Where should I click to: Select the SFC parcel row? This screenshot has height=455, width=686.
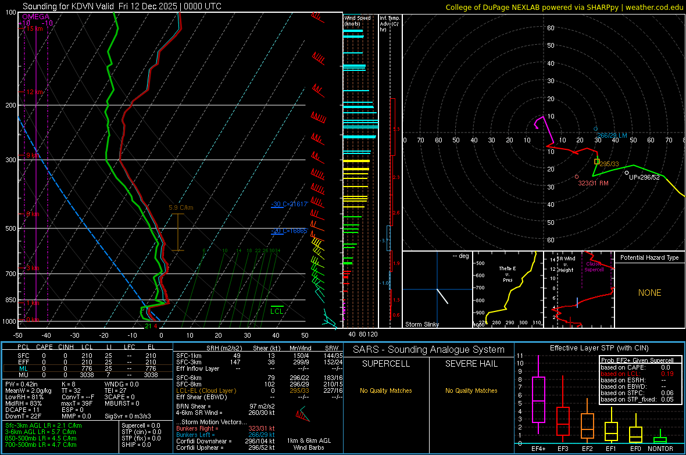click(88, 356)
